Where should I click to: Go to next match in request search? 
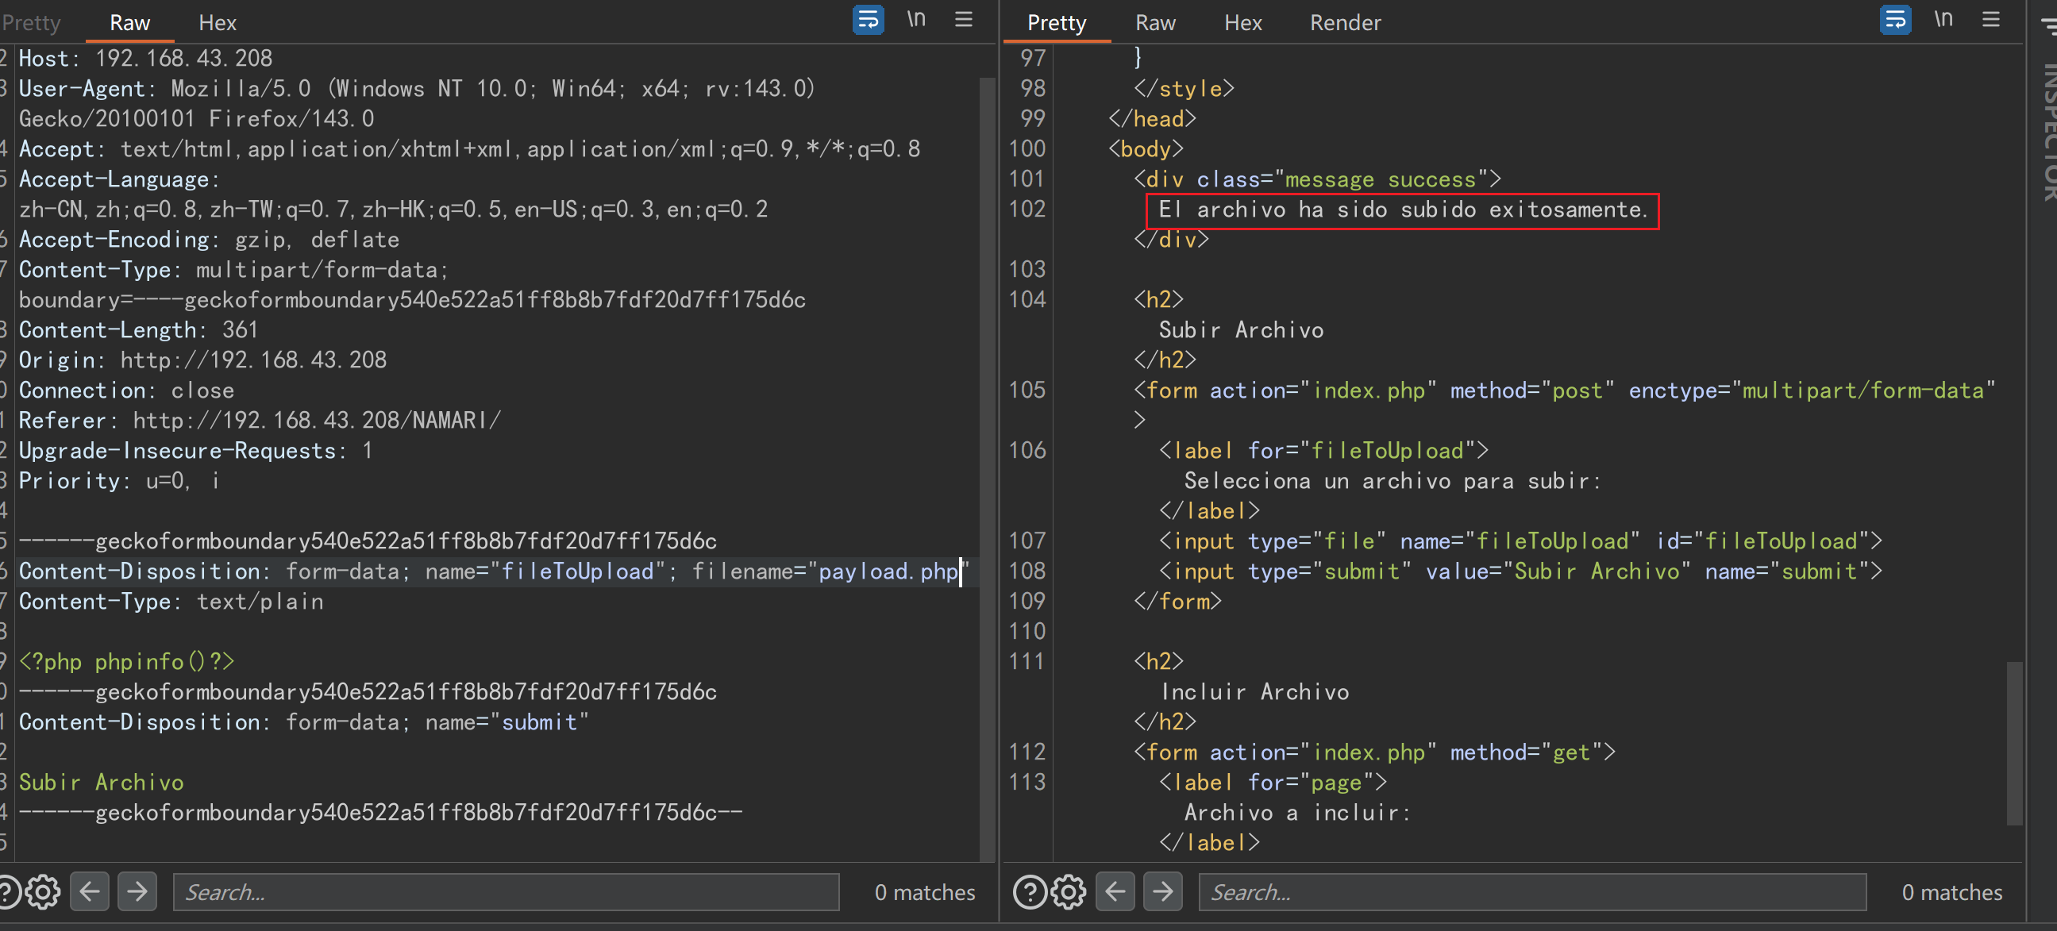point(137,891)
